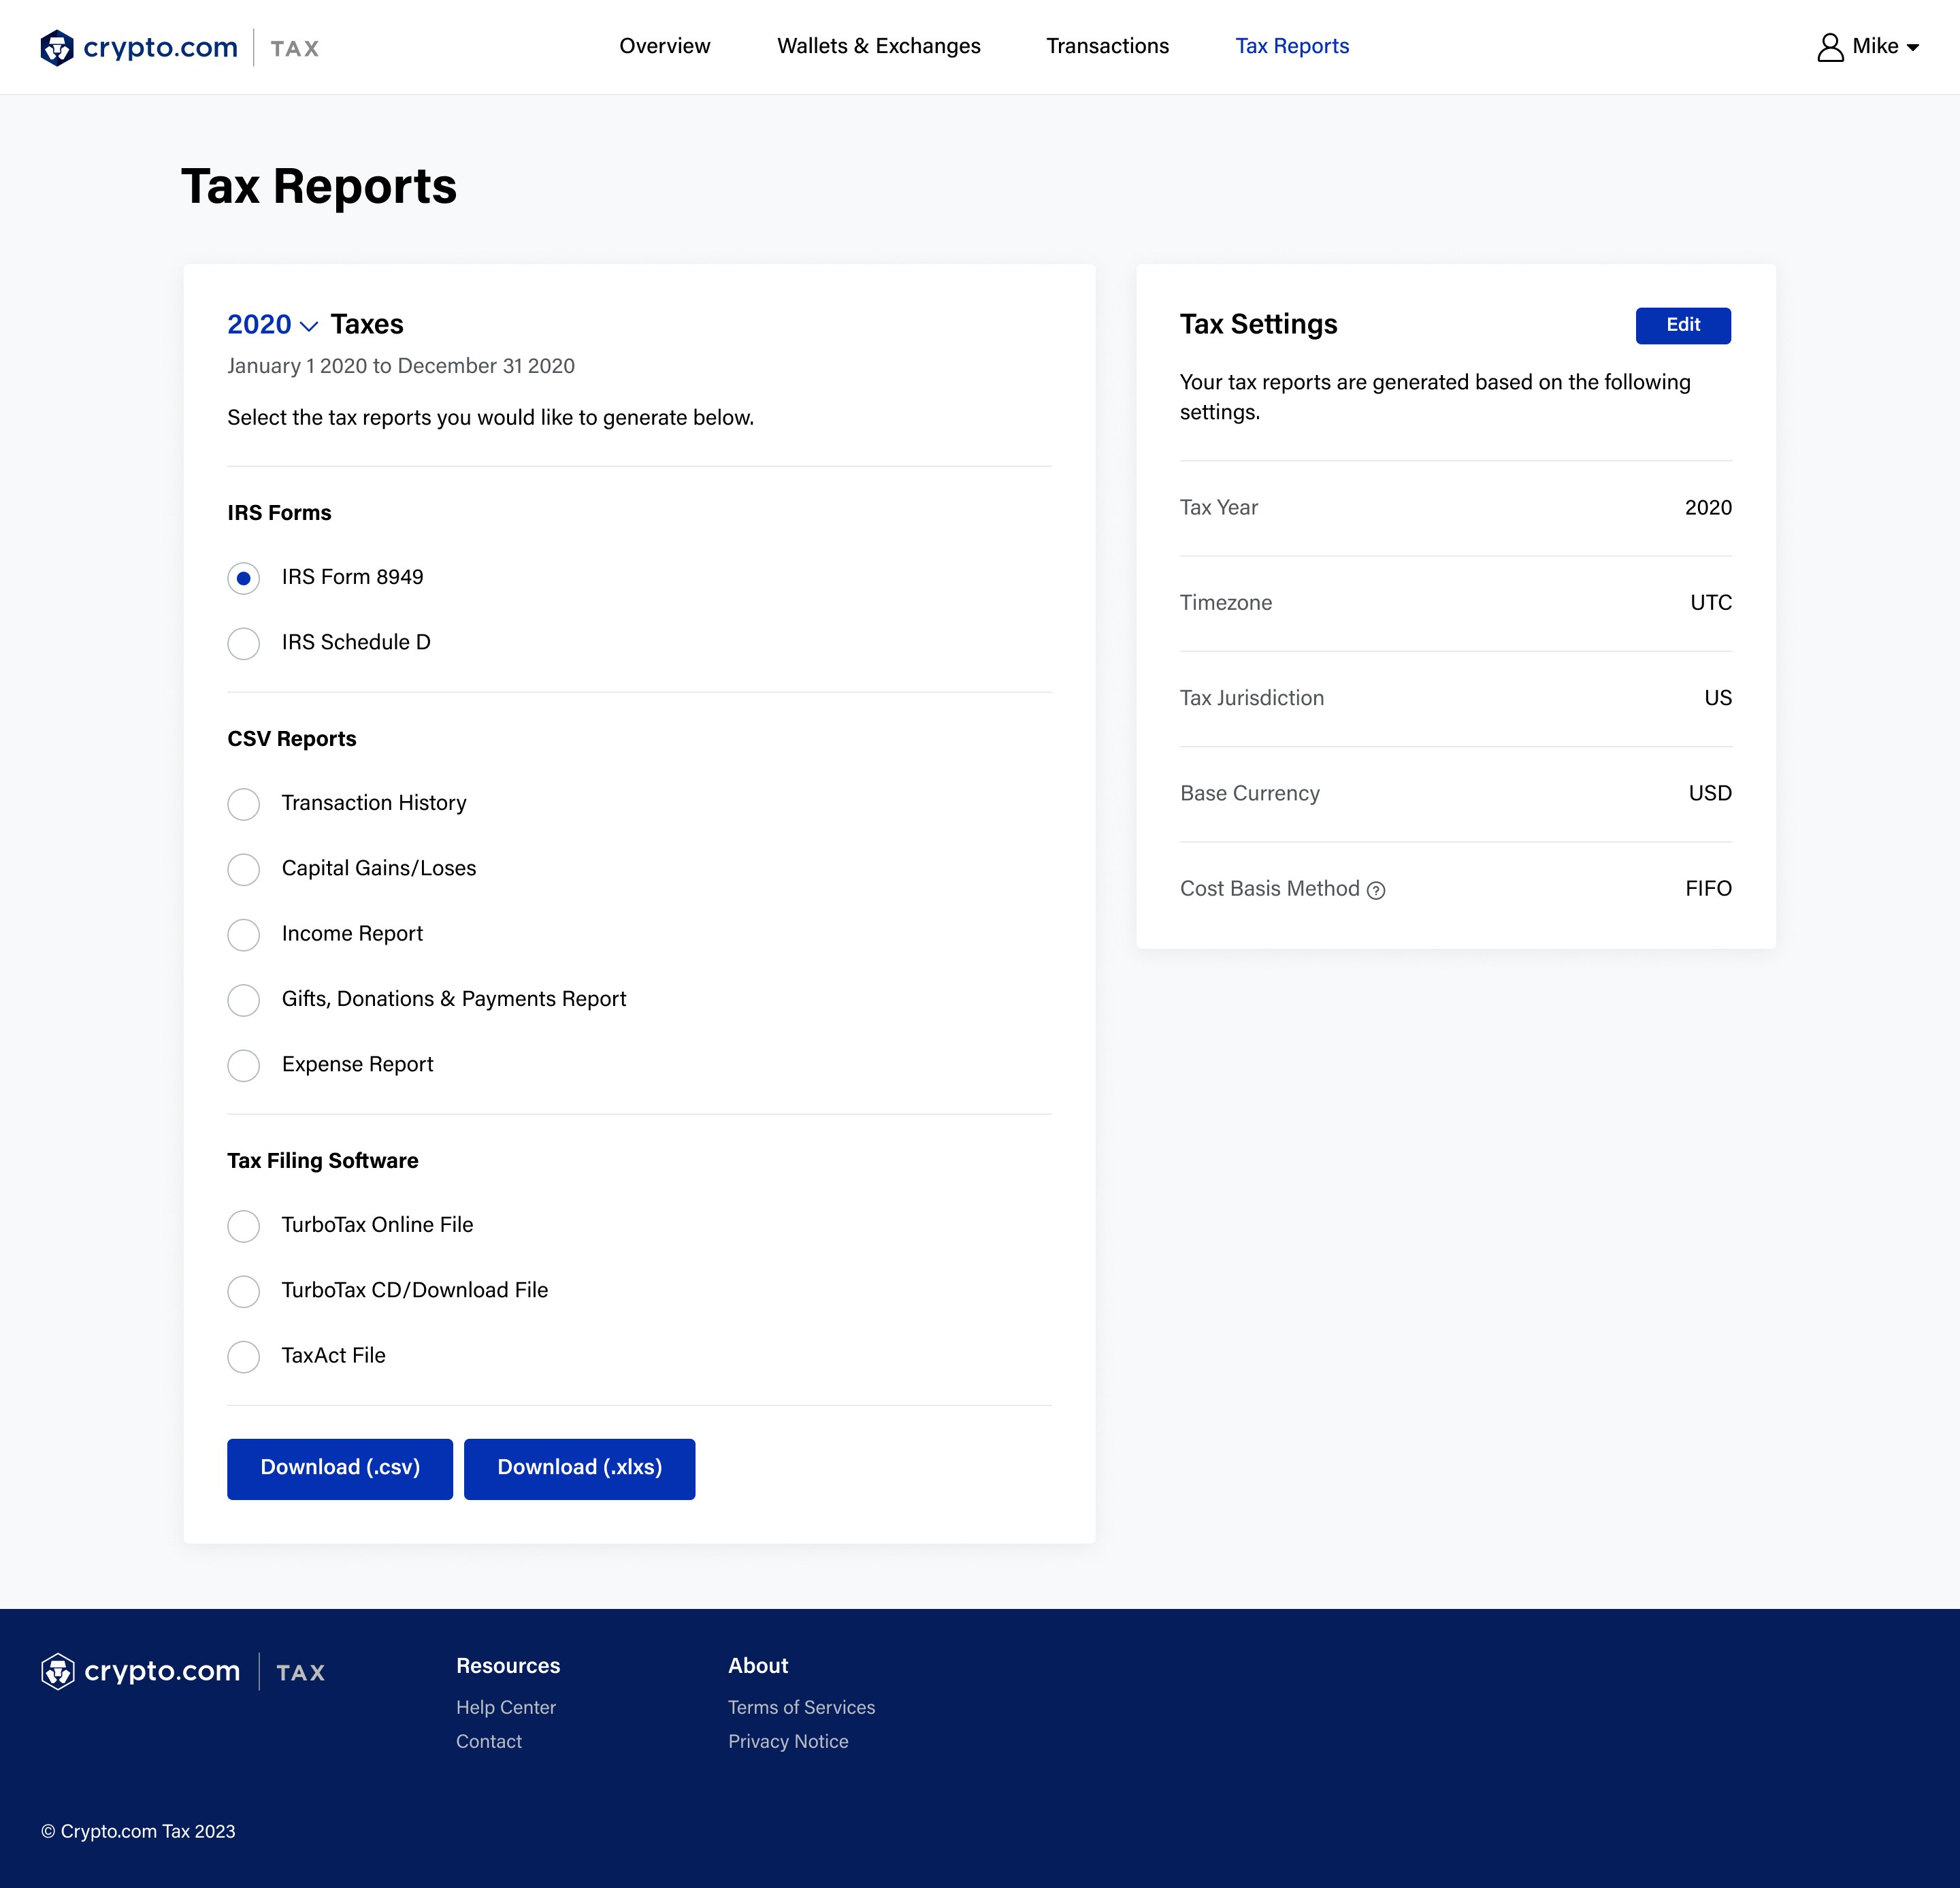
Task: Open the Overview tab
Action: 664,46
